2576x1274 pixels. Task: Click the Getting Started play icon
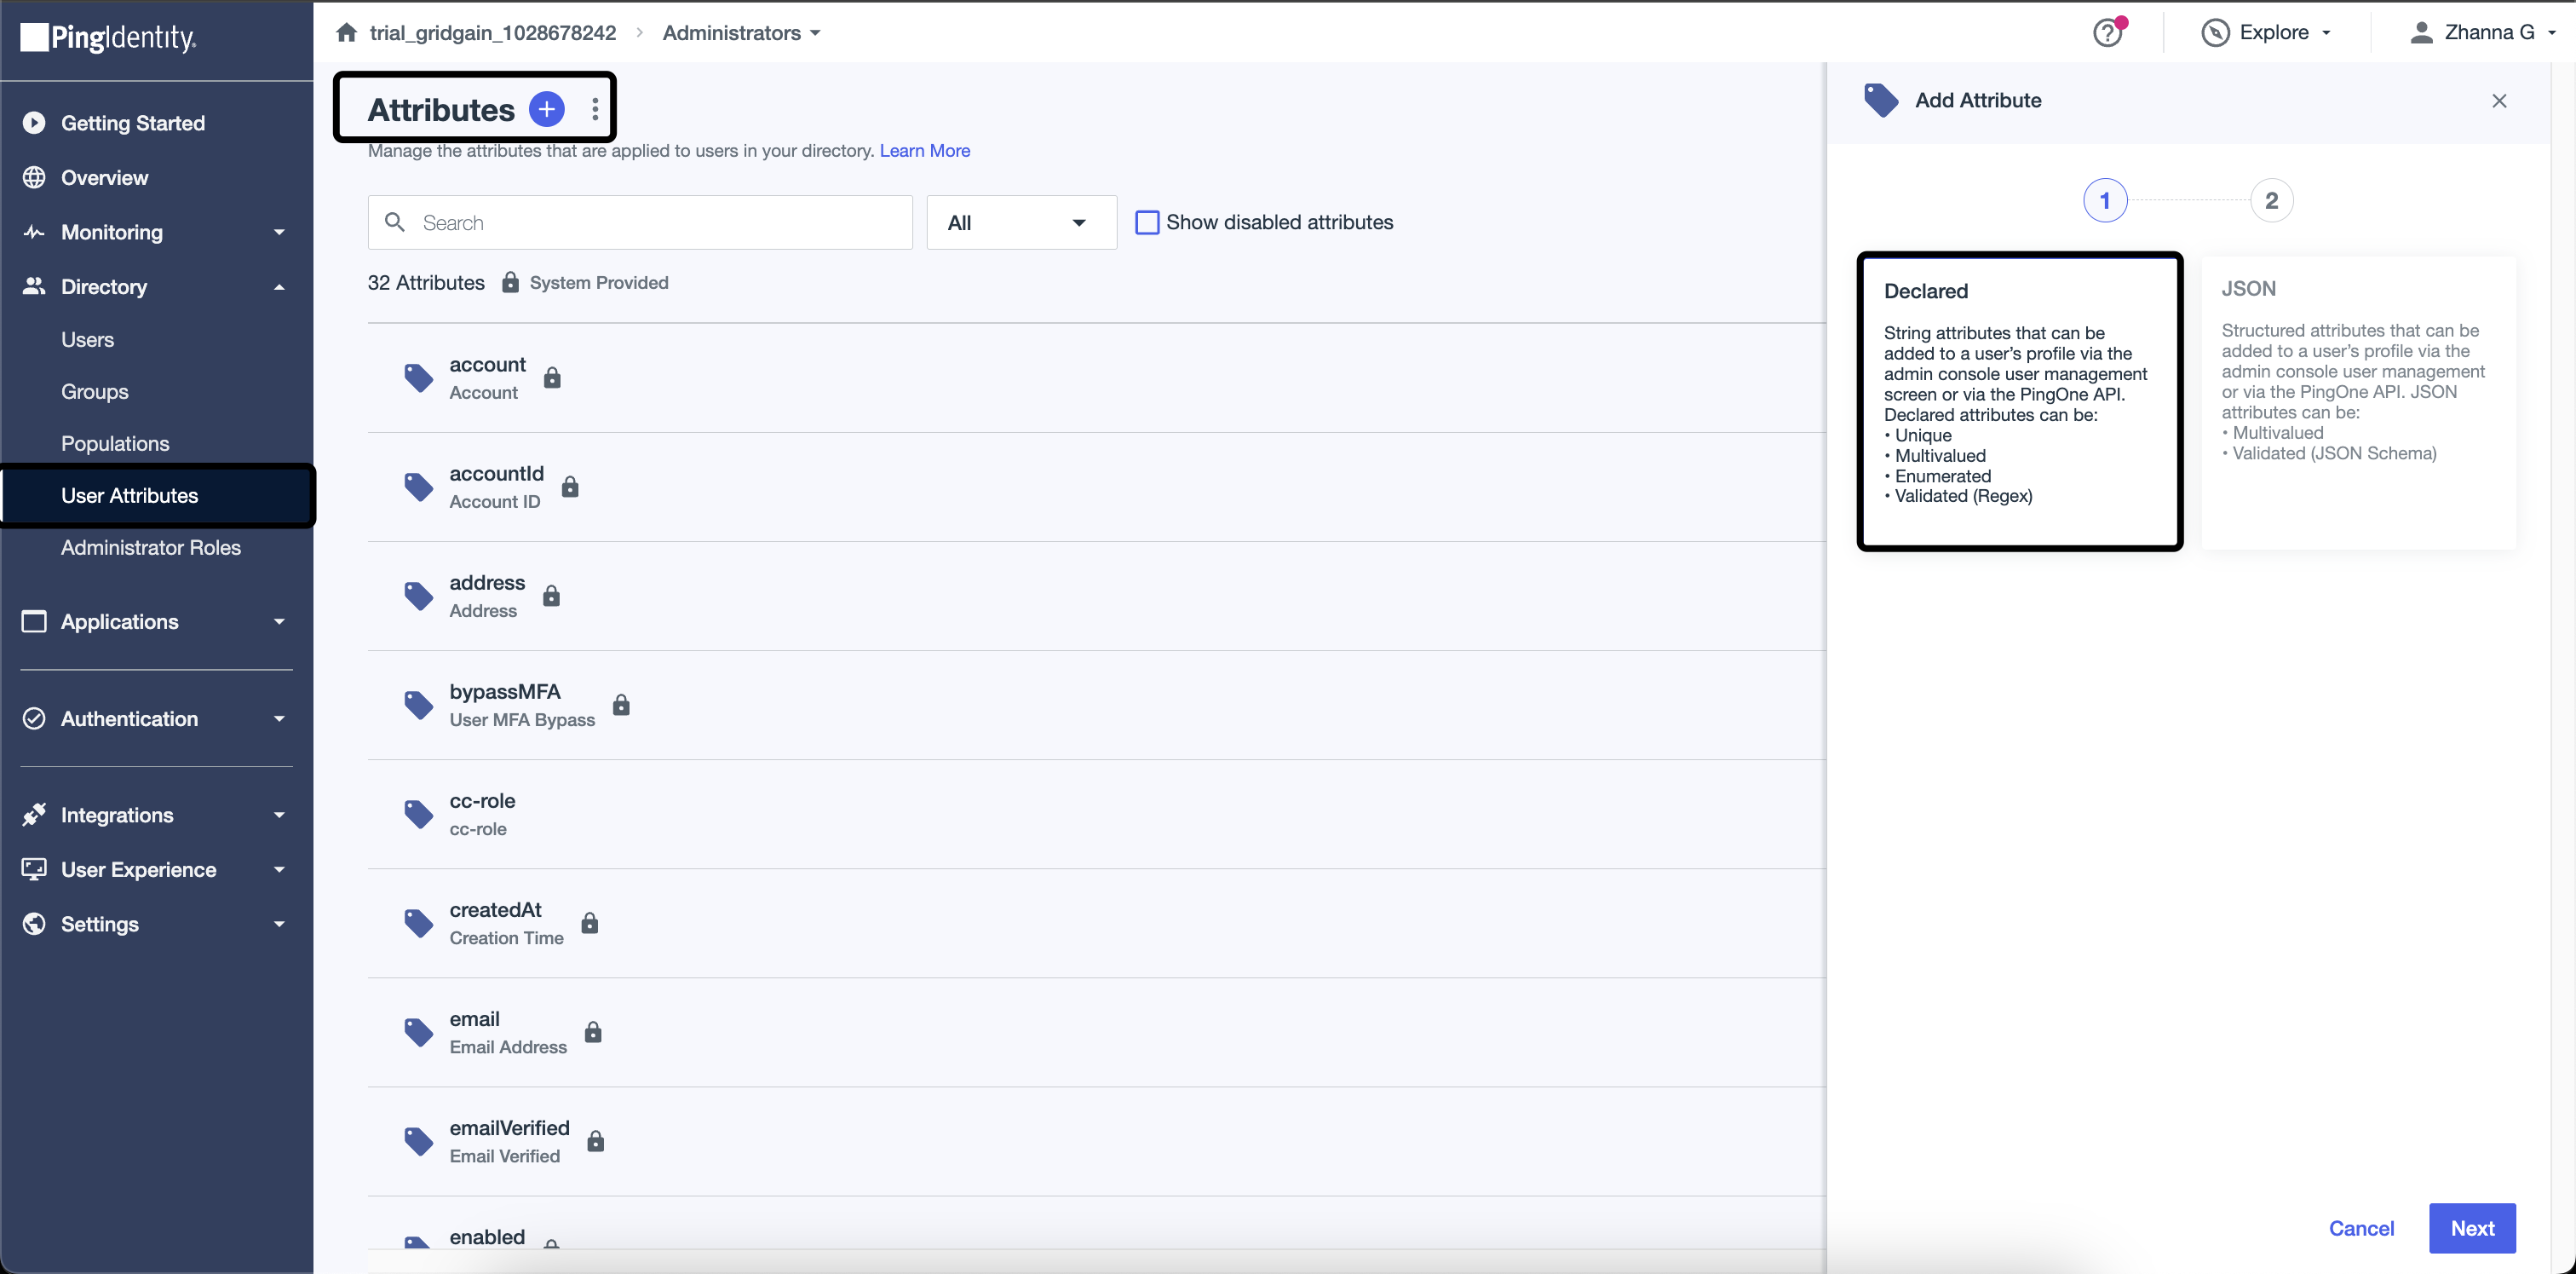click(34, 123)
